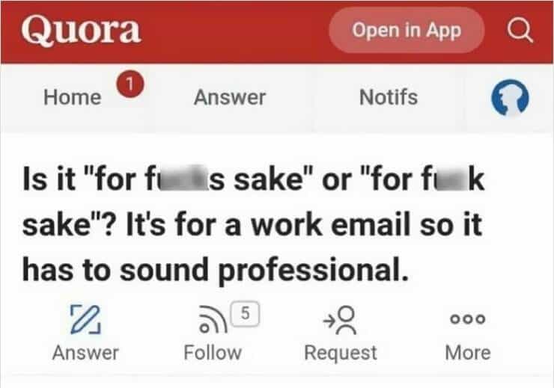
Task: Open the Notifs tab
Action: (x=388, y=97)
